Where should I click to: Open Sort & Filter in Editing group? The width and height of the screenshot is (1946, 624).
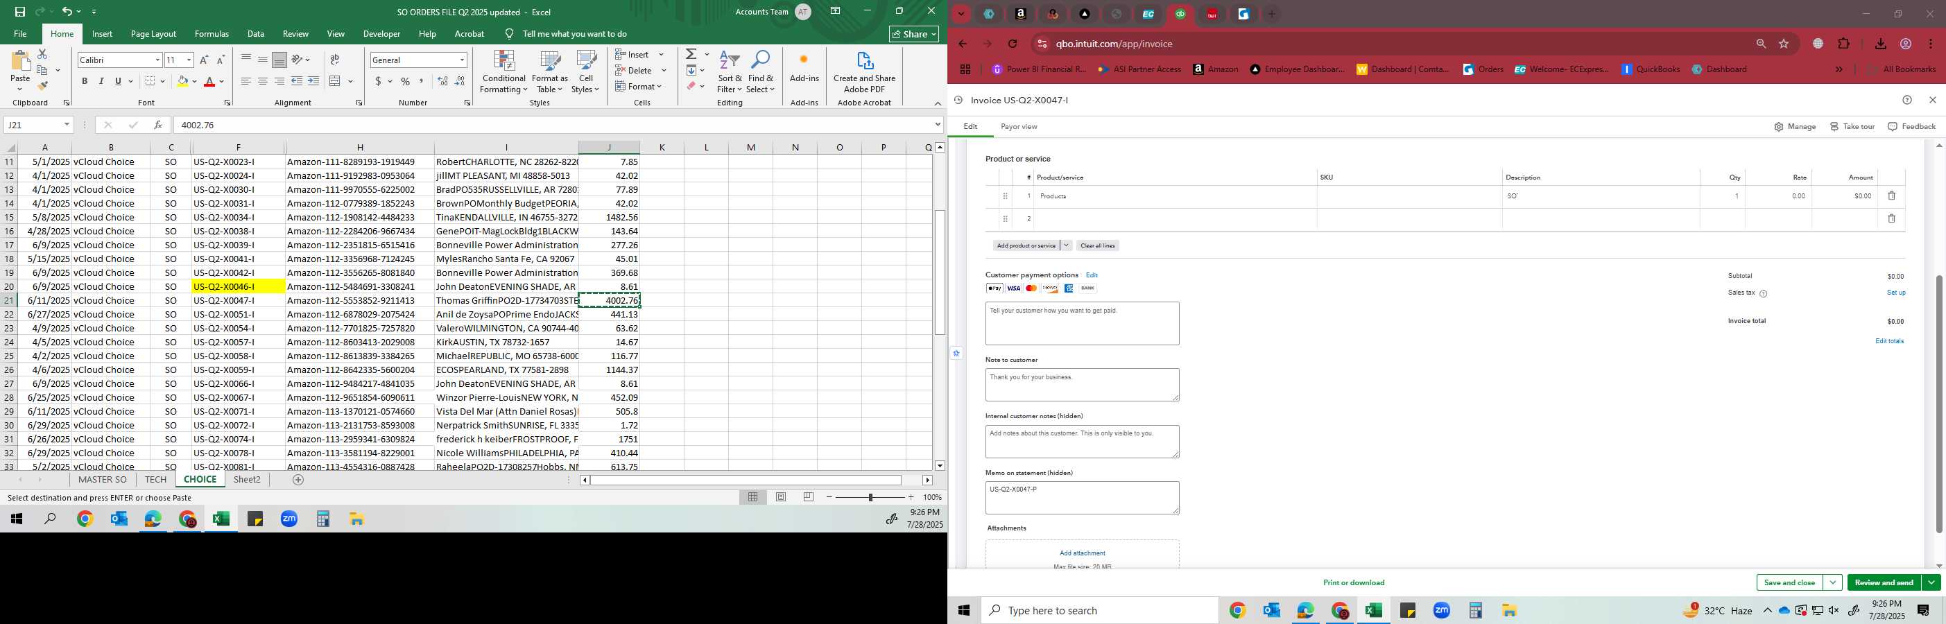(x=730, y=73)
